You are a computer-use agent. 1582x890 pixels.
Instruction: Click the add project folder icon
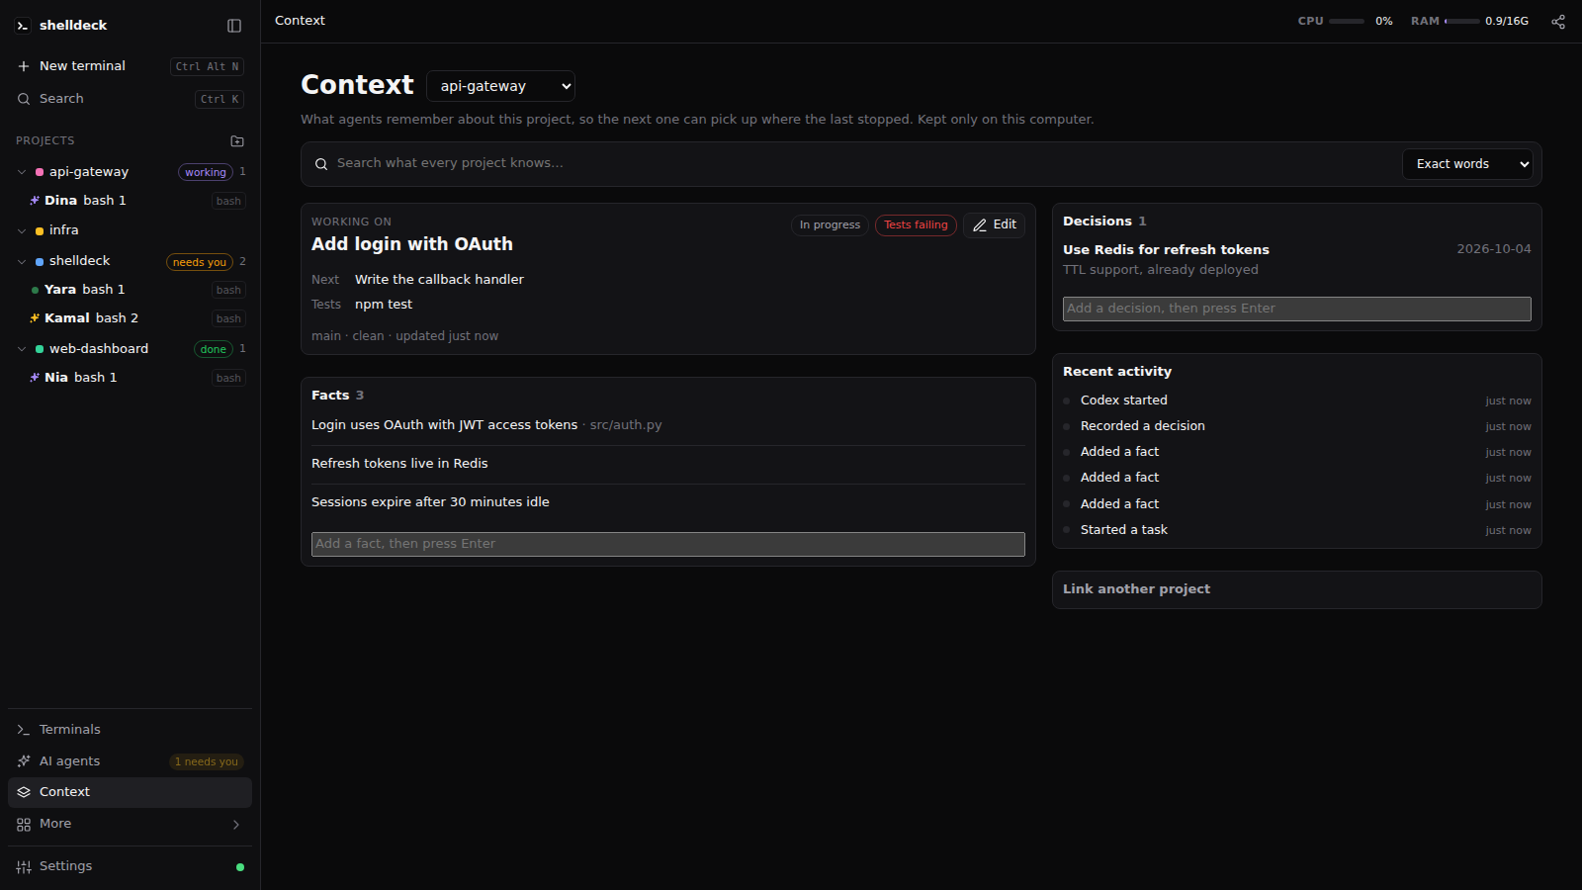237,141
